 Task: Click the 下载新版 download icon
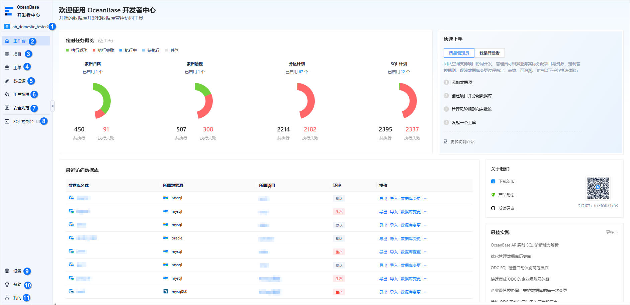(x=493, y=181)
